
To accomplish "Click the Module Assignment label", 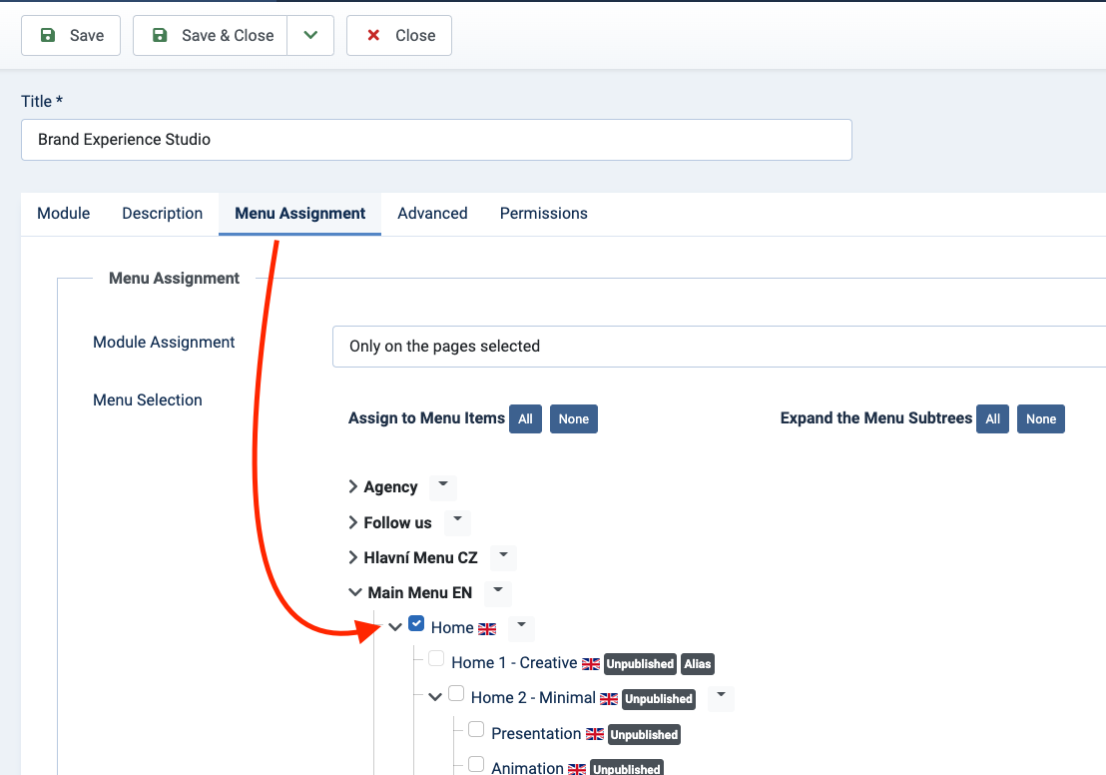I will pyautogui.click(x=164, y=343).
